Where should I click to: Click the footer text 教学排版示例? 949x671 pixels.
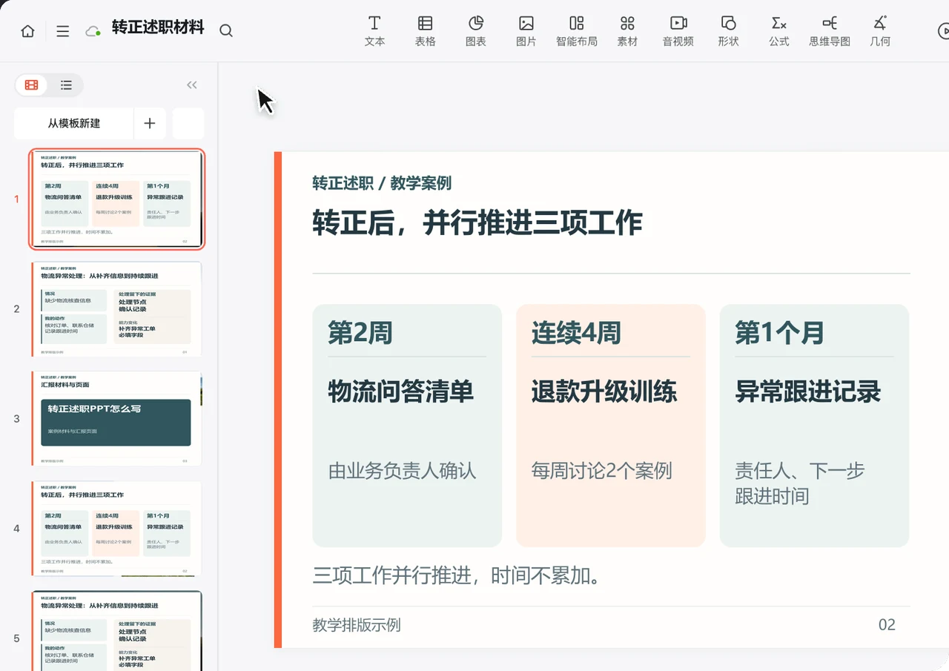point(357,625)
